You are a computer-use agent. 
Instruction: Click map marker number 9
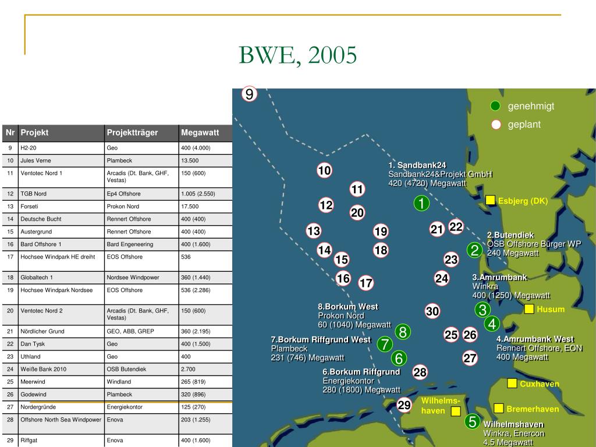click(249, 94)
